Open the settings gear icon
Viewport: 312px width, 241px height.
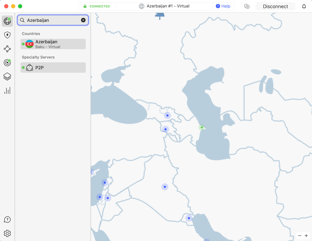click(x=7, y=233)
